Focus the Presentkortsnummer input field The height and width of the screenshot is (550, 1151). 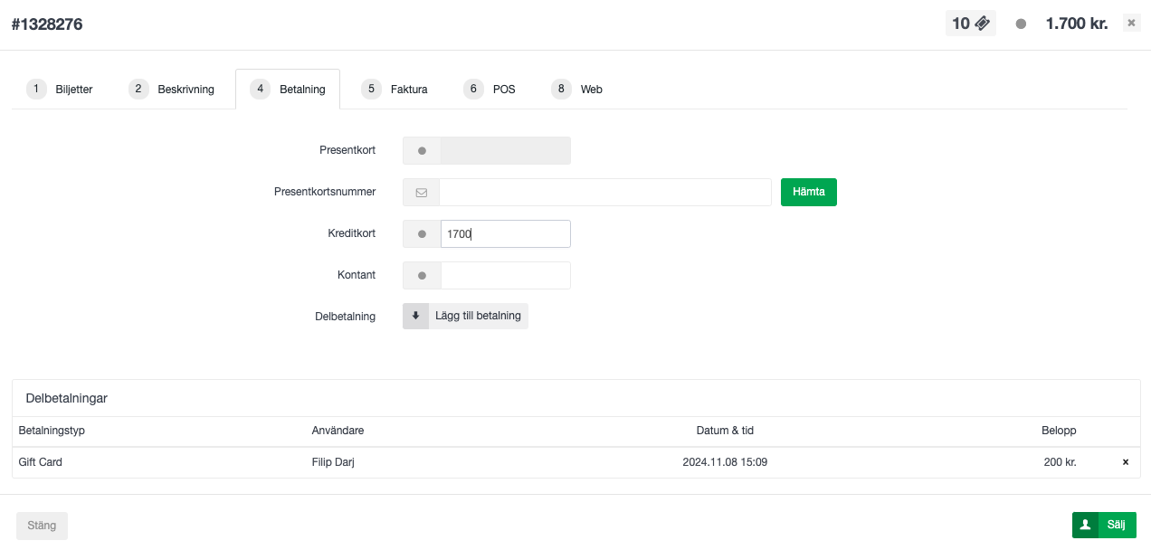tap(604, 193)
